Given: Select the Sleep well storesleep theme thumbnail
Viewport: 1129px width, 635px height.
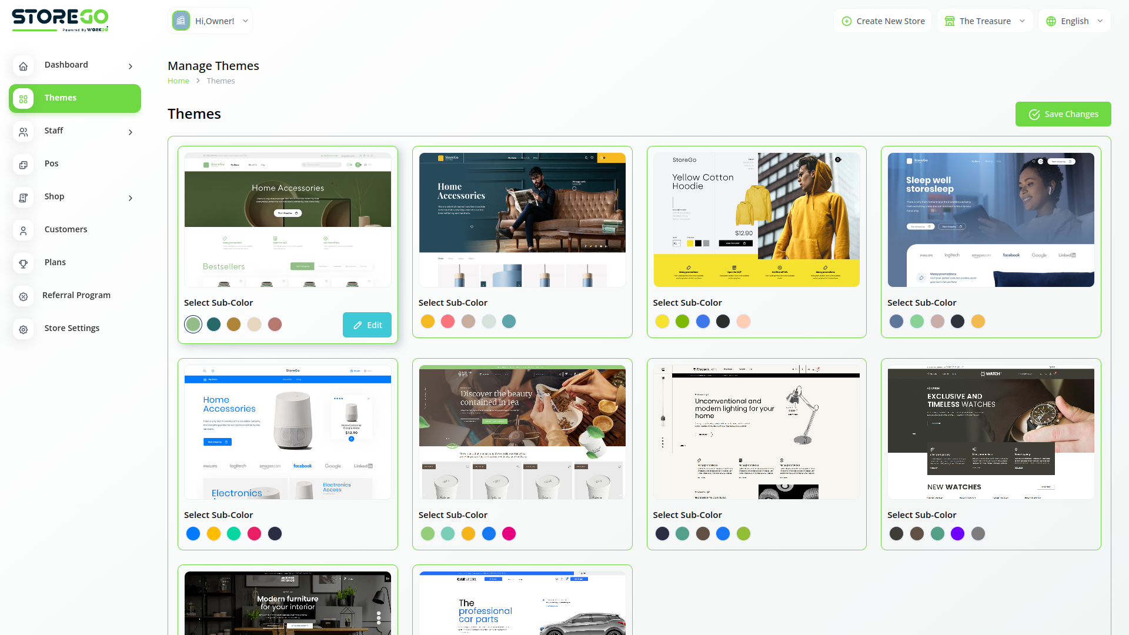Looking at the screenshot, I should tap(991, 220).
